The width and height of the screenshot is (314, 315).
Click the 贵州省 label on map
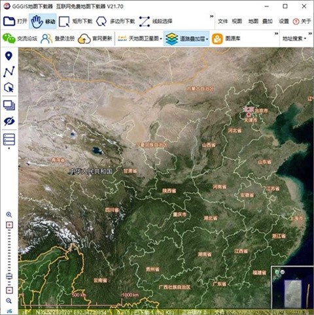pyautogui.click(x=152, y=269)
